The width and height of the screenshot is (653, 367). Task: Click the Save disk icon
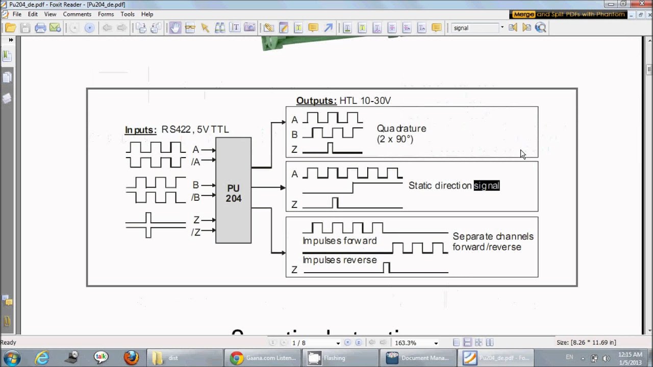point(25,28)
